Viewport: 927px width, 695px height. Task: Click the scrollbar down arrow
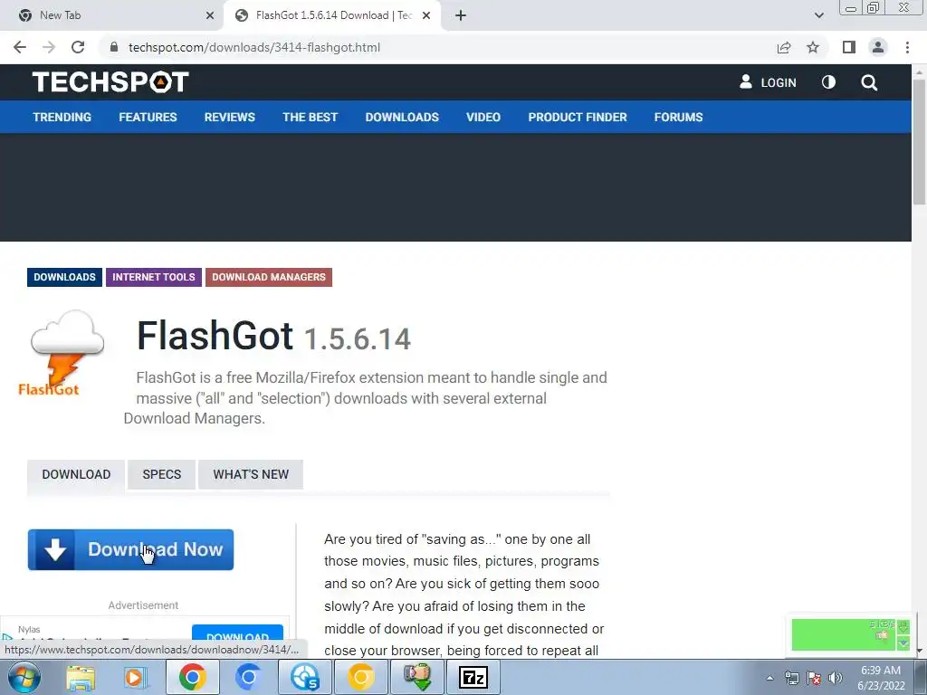pos(920,651)
